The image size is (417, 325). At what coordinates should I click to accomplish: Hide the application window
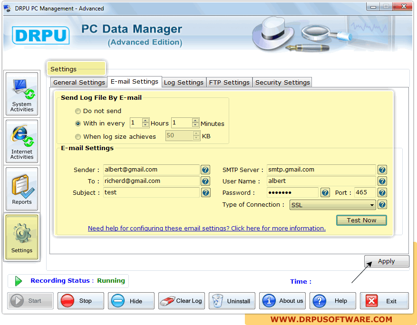coord(131,301)
